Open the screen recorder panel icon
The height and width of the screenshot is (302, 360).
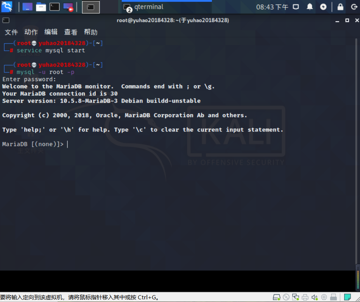click(x=68, y=7)
